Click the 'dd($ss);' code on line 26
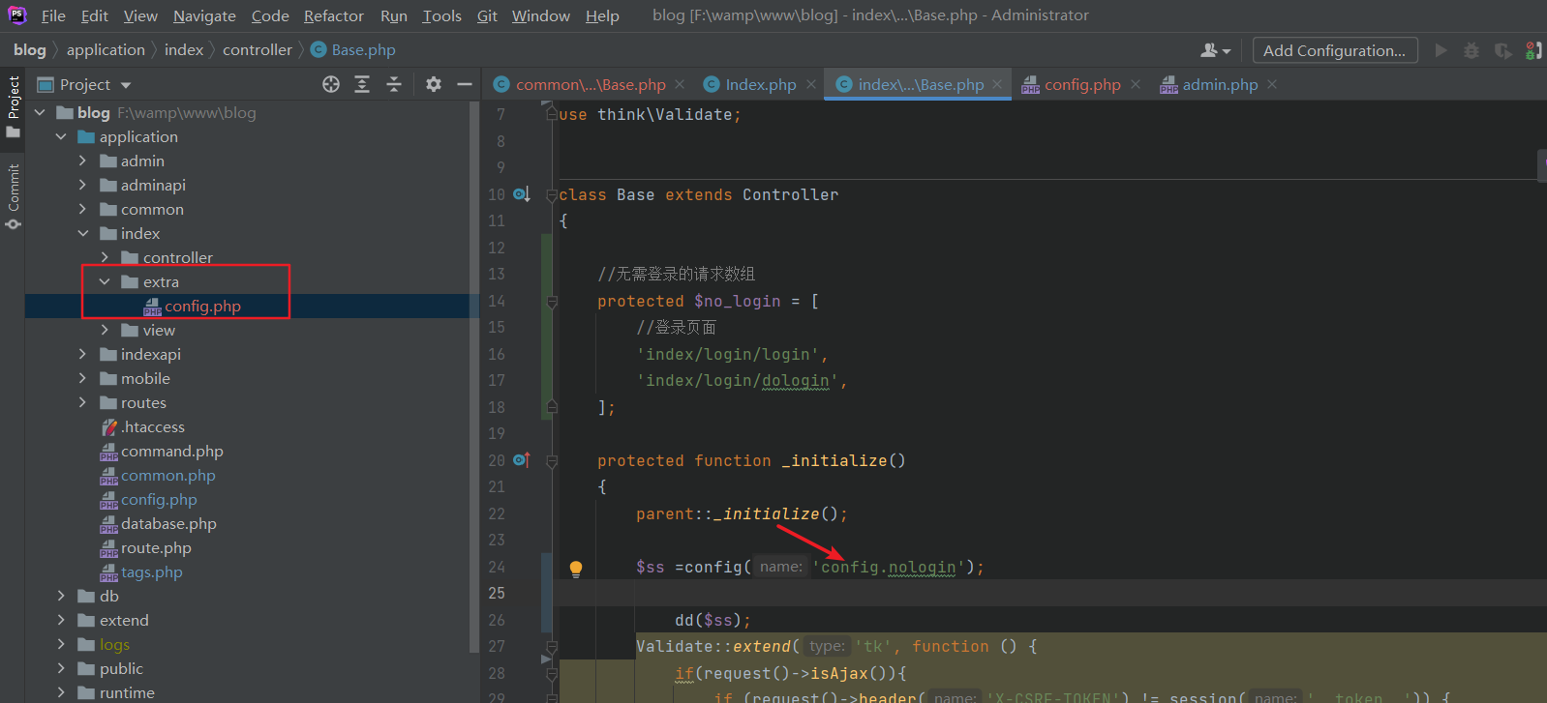Image resolution: width=1547 pixels, height=703 pixels. (713, 621)
